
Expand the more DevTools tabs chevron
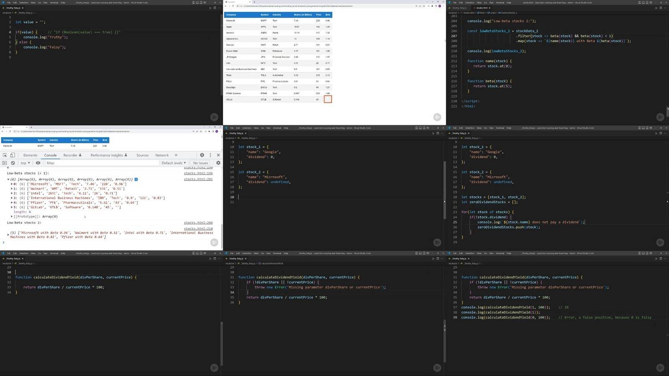tap(176, 155)
